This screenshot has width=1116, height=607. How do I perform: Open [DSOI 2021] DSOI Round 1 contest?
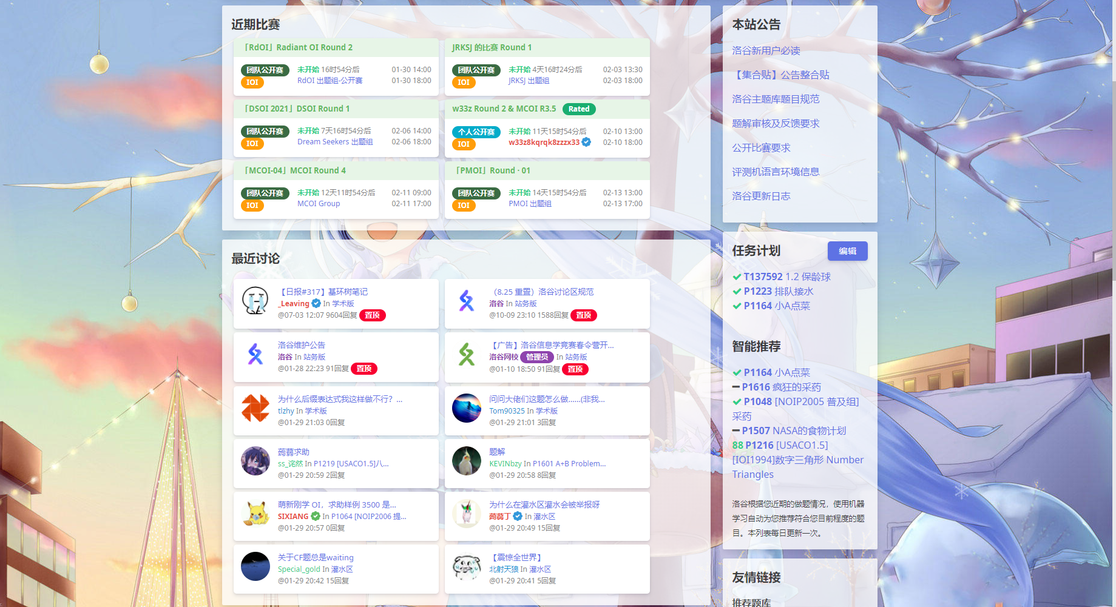297,109
